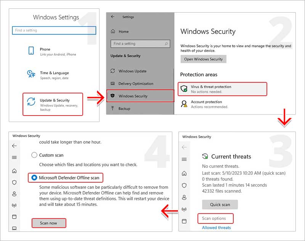Click the Find a setting search box

coord(54,31)
